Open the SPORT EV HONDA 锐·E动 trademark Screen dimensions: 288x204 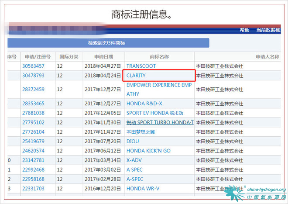tap(154, 113)
